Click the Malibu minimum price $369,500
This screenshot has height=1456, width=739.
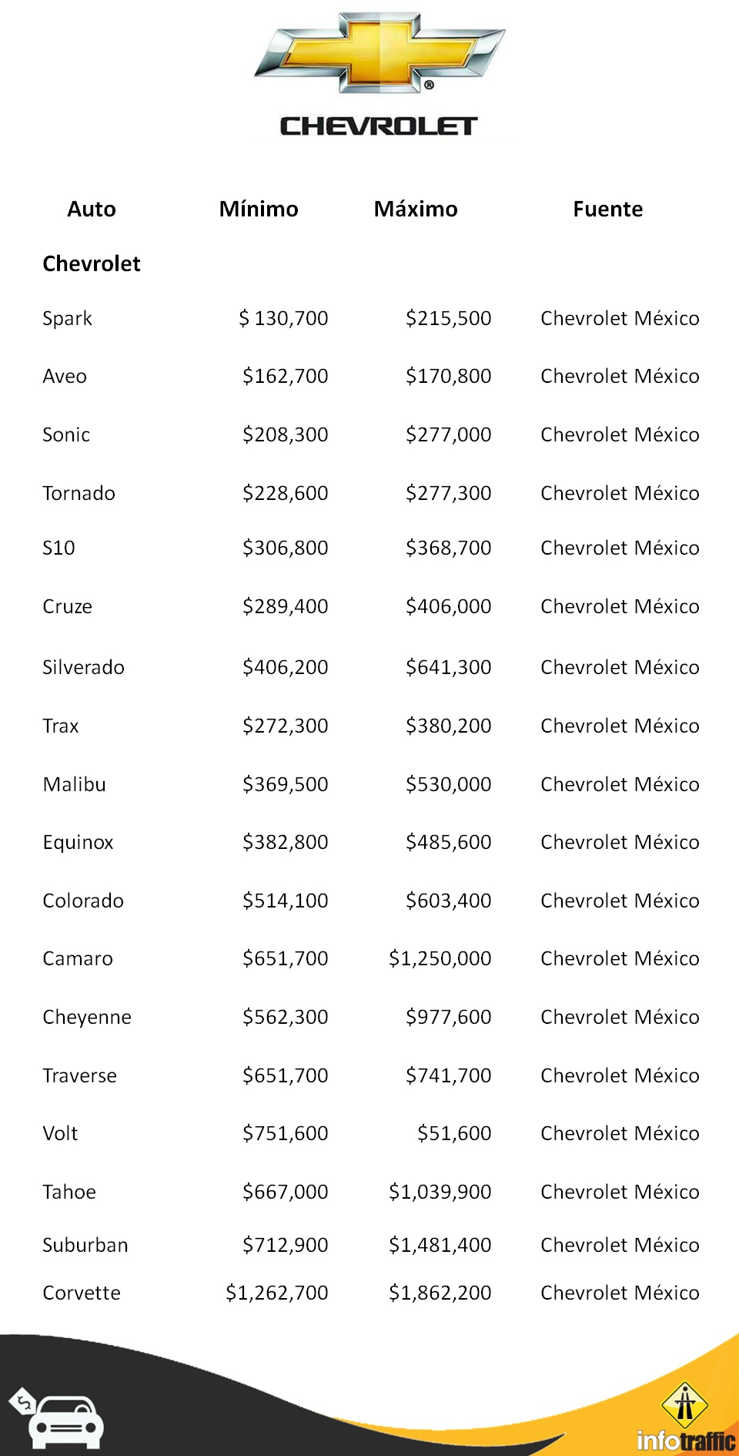tap(285, 785)
